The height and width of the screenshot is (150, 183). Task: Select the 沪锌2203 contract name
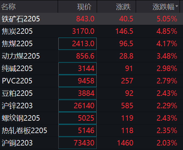point(17,106)
